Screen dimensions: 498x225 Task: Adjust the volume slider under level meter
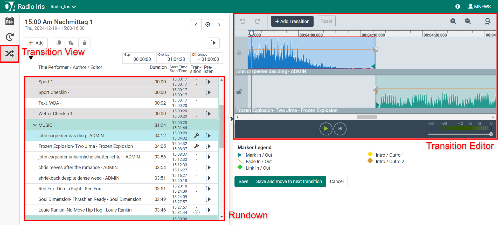(x=491, y=134)
